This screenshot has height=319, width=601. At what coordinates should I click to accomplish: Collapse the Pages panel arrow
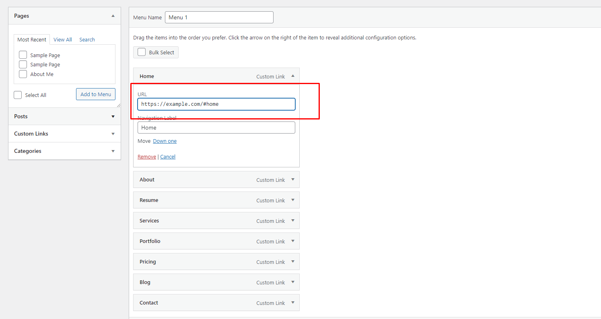[x=113, y=16]
